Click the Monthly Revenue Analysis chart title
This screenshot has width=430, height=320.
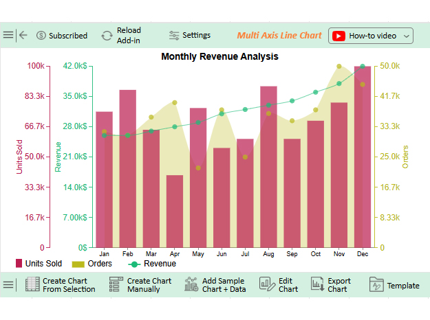[219, 56]
